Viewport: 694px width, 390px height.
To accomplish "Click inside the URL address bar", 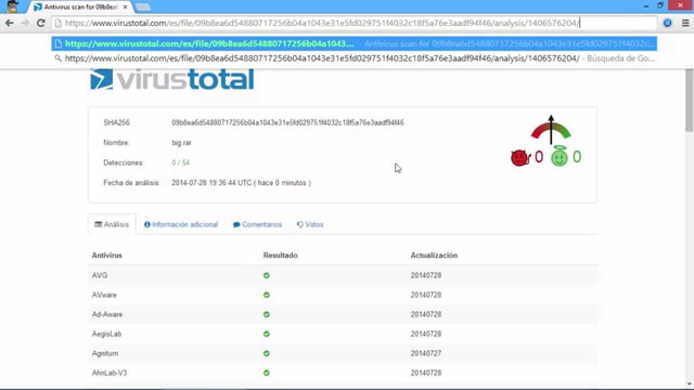I will (x=355, y=23).
